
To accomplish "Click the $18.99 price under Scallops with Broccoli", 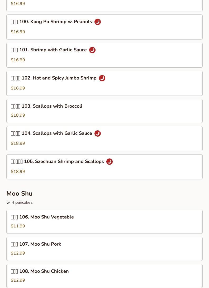I will pos(18,115).
